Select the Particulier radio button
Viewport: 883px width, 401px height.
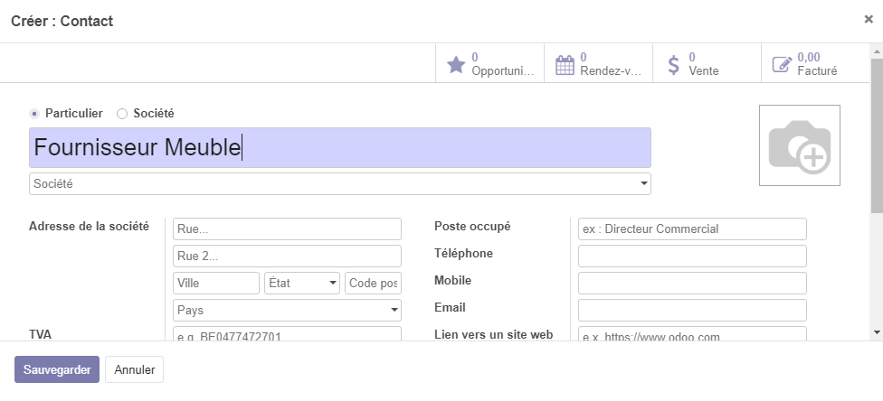click(x=34, y=114)
